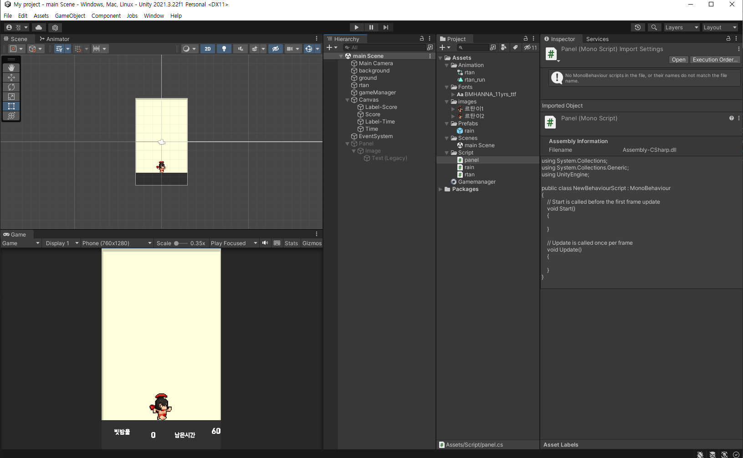
Task: Click Search by Label icon in Project
Action: (x=515, y=47)
